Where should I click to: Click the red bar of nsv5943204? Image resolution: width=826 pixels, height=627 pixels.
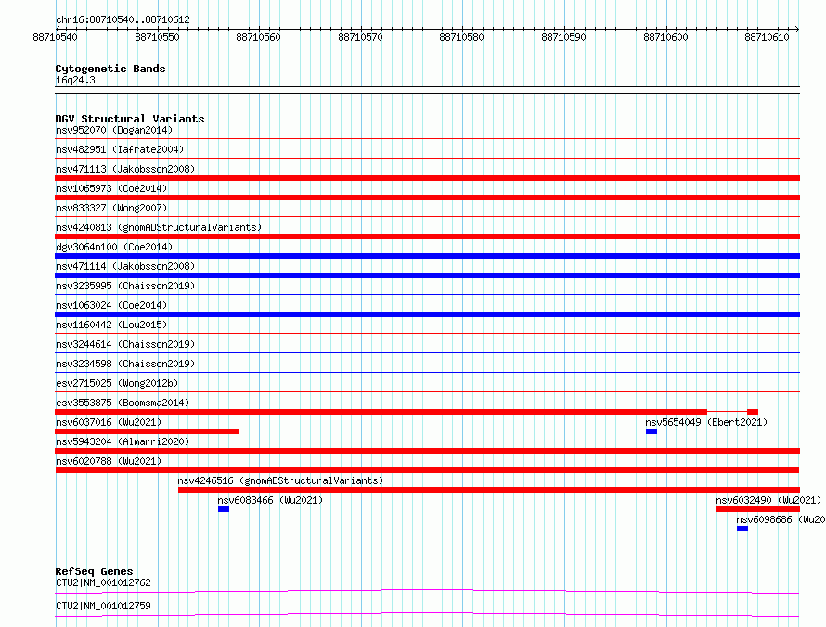click(427, 451)
